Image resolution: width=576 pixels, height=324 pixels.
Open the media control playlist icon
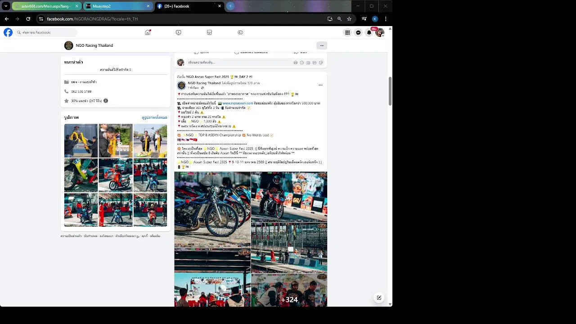point(364,19)
